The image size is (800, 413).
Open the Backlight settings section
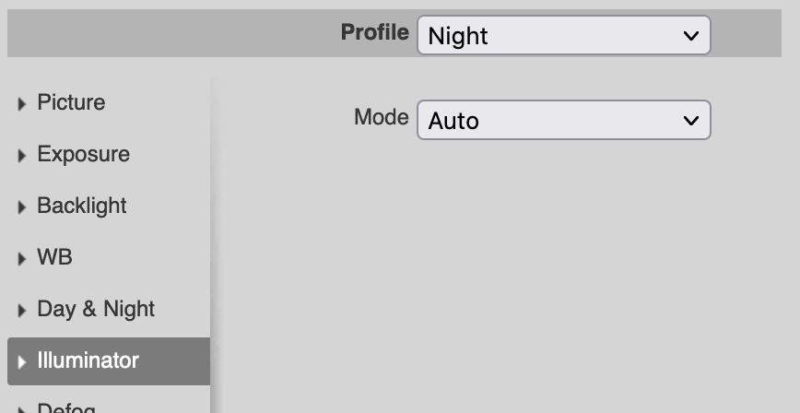[109, 206]
